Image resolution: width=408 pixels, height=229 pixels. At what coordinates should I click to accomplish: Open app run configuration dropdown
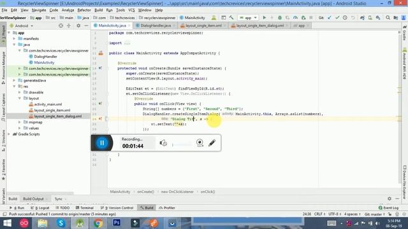click(x=248, y=18)
